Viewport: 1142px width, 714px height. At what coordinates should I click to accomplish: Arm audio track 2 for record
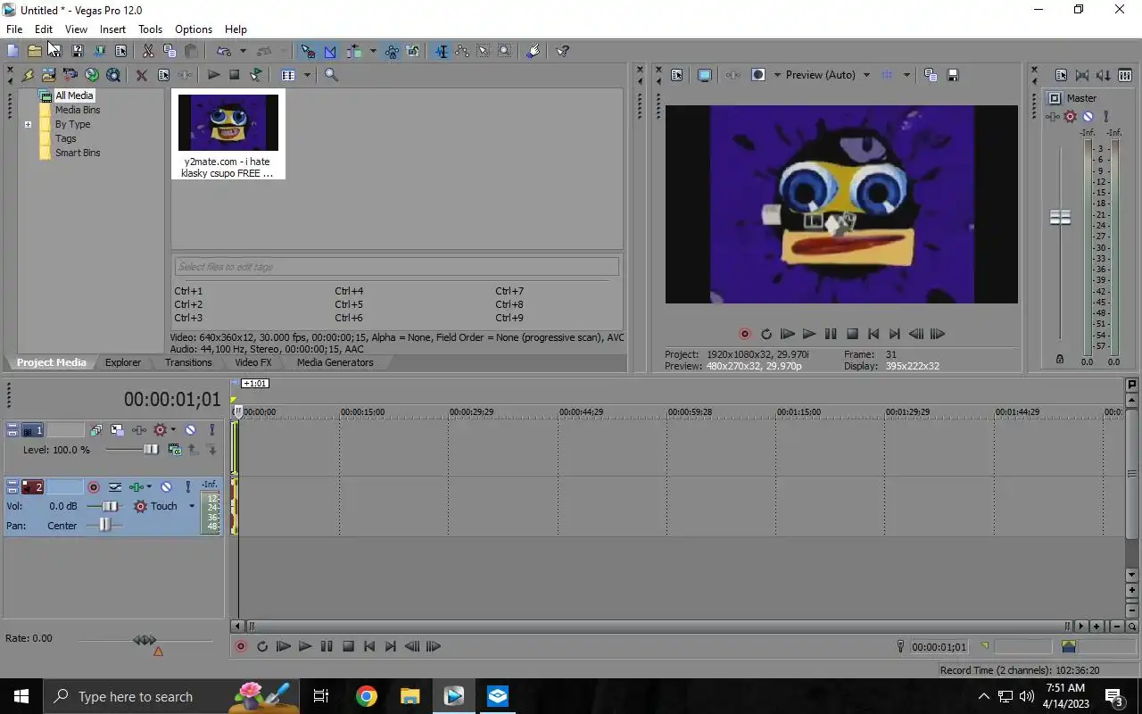point(93,487)
